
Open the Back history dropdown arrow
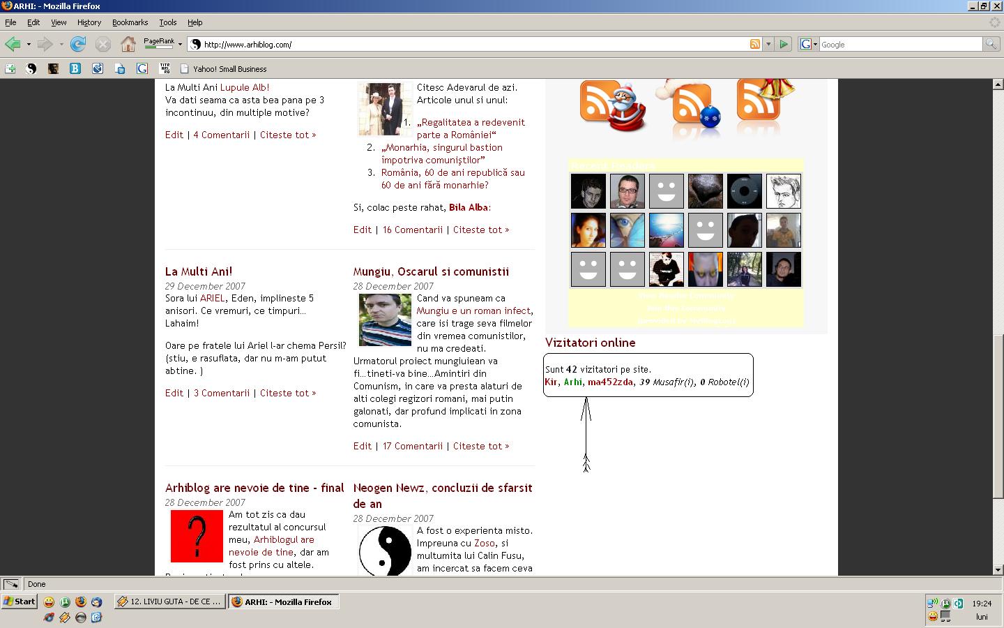pos(29,44)
